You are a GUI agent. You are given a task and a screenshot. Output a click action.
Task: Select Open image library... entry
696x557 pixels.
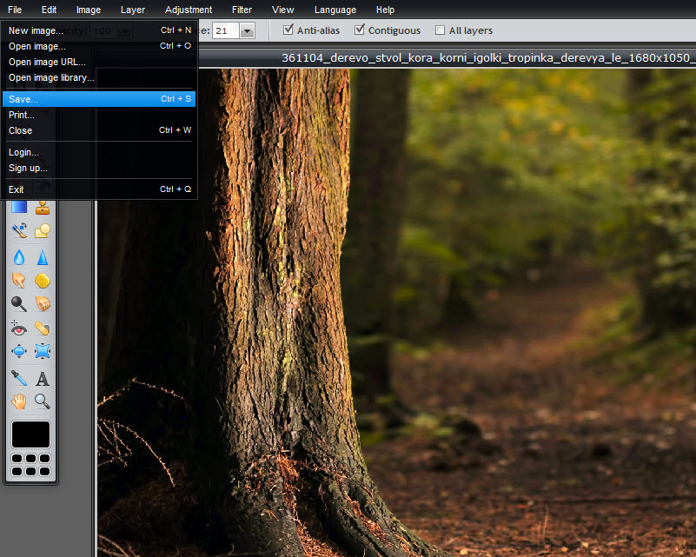[99, 77]
